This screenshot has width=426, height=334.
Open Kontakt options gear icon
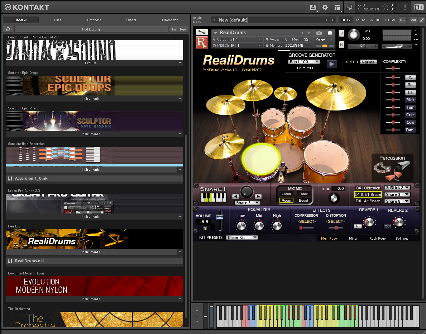click(325, 7)
